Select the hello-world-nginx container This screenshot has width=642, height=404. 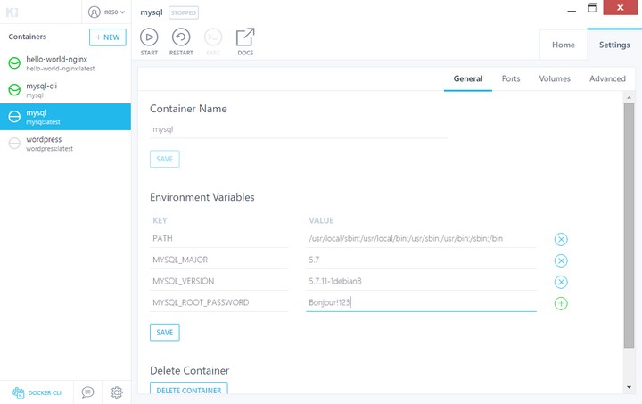pyautogui.click(x=65, y=63)
